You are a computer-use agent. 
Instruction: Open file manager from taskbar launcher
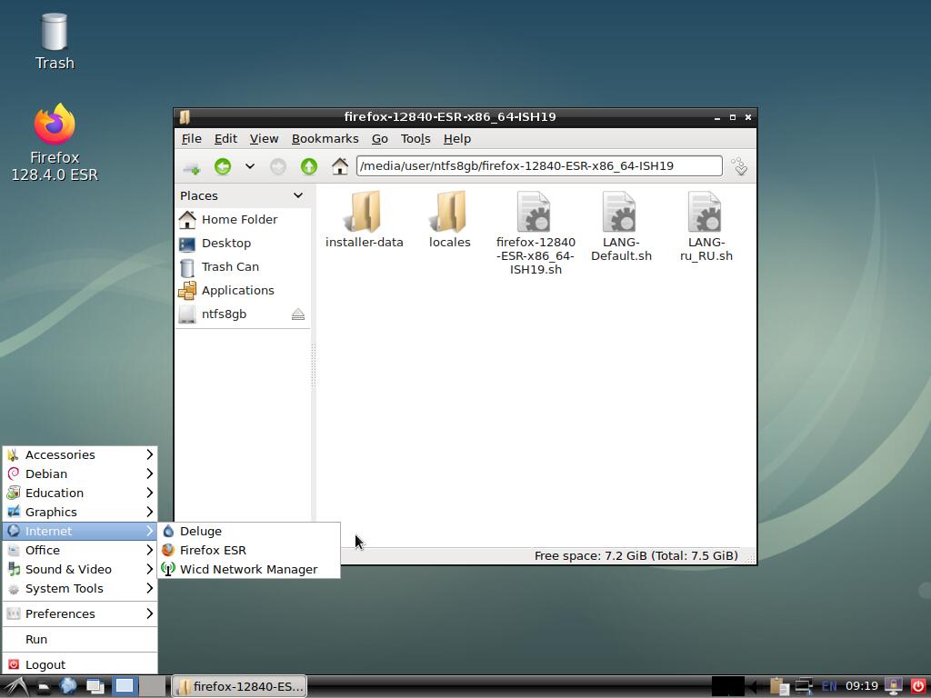pos(44,687)
